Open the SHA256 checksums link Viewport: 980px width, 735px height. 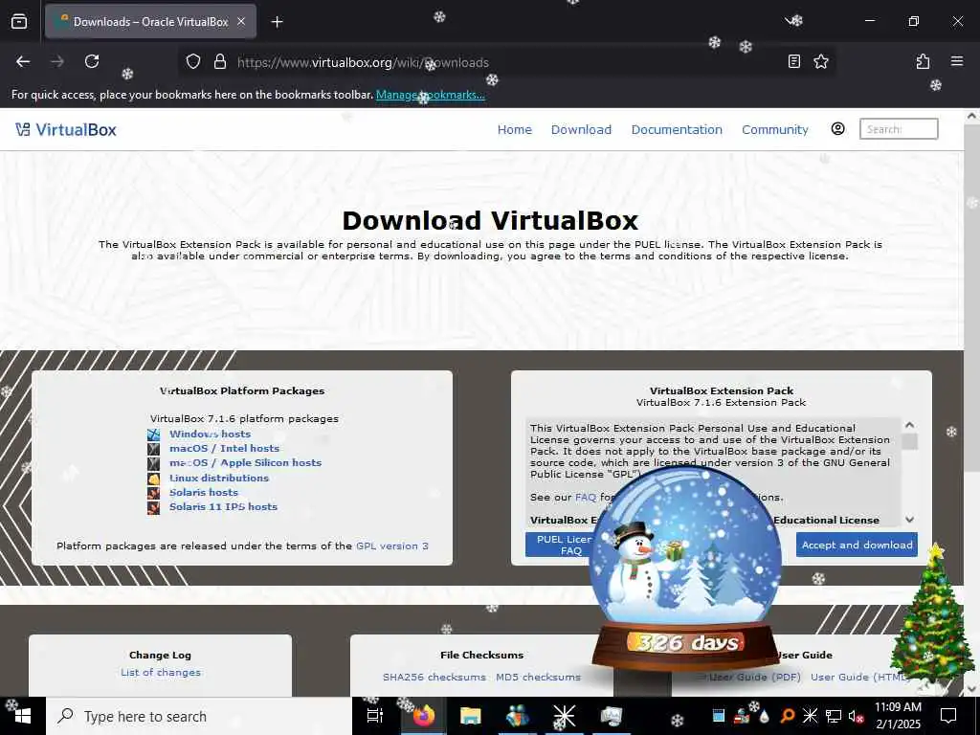434,677
